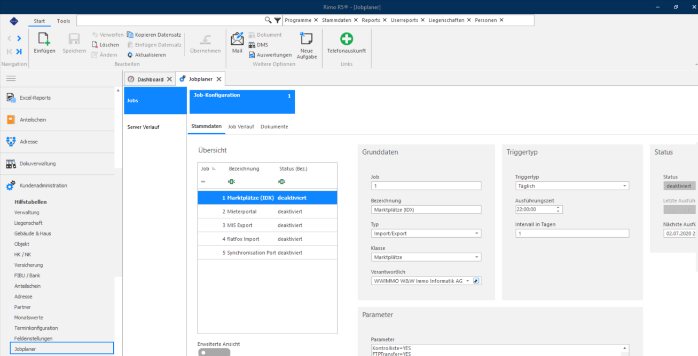The width and height of the screenshot is (698, 356).
Task: Toggle the Erweiterte Ansicht switch
Action: click(214, 352)
